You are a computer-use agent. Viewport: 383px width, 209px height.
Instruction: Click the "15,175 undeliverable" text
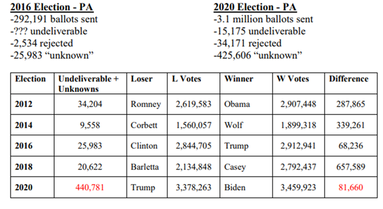[259, 32]
